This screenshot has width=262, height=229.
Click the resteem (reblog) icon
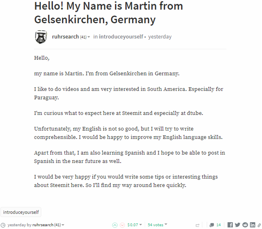coord(198,225)
